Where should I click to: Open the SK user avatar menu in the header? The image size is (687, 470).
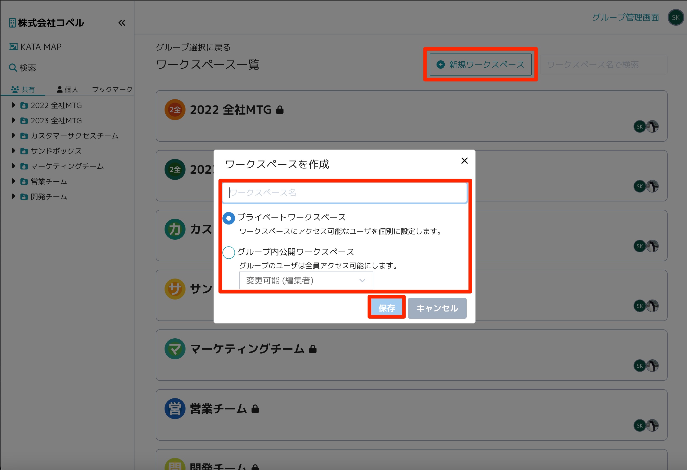[x=676, y=18]
